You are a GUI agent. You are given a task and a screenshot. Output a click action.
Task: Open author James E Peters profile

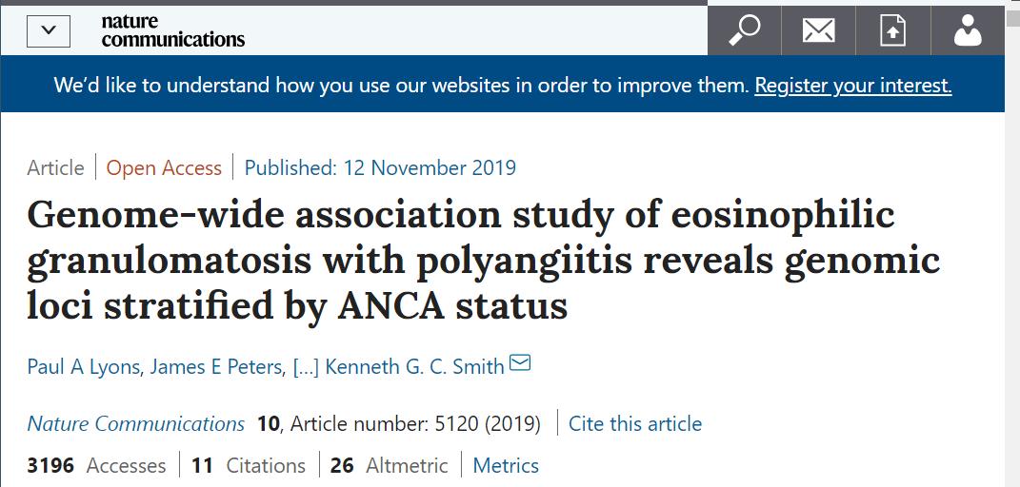[x=216, y=367]
